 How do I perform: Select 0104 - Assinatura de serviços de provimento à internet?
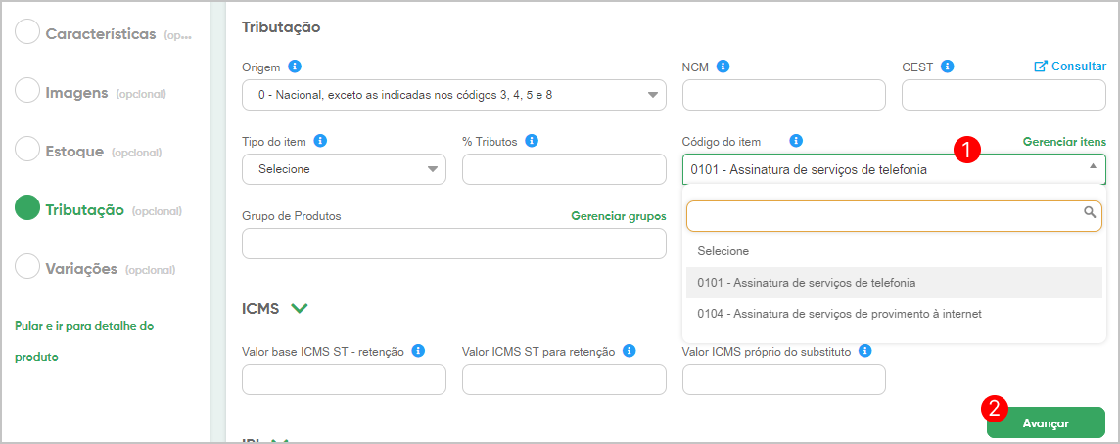[892, 313]
